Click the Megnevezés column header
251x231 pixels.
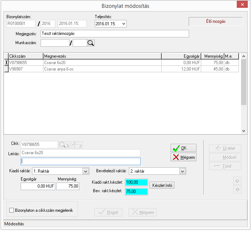[102, 56]
